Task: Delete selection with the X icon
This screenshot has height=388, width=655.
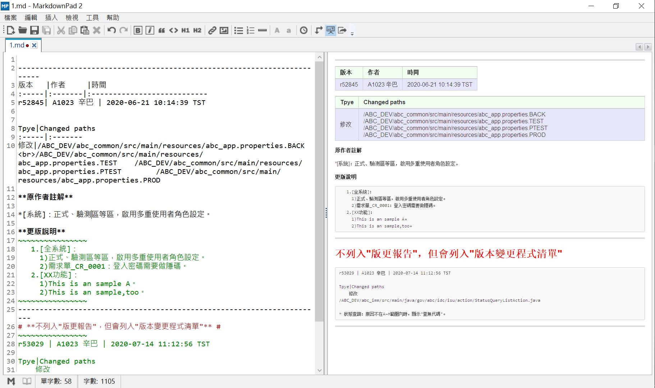Action: [x=97, y=31]
